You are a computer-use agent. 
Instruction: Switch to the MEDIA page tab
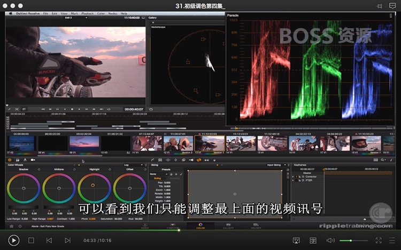coord(145,226)
